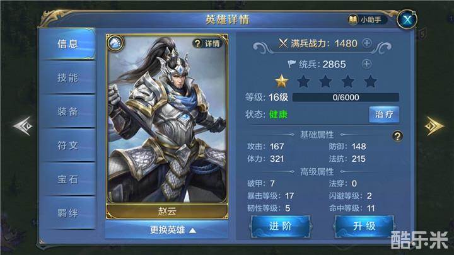Go to previous hero with left arrow
454x255 pixels.
tap(23, 126)
